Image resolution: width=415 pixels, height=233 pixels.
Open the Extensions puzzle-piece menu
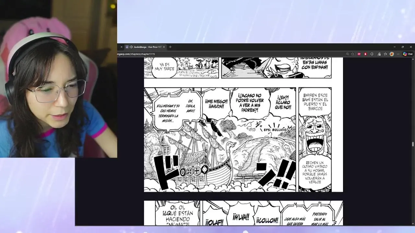coord(372,54)
